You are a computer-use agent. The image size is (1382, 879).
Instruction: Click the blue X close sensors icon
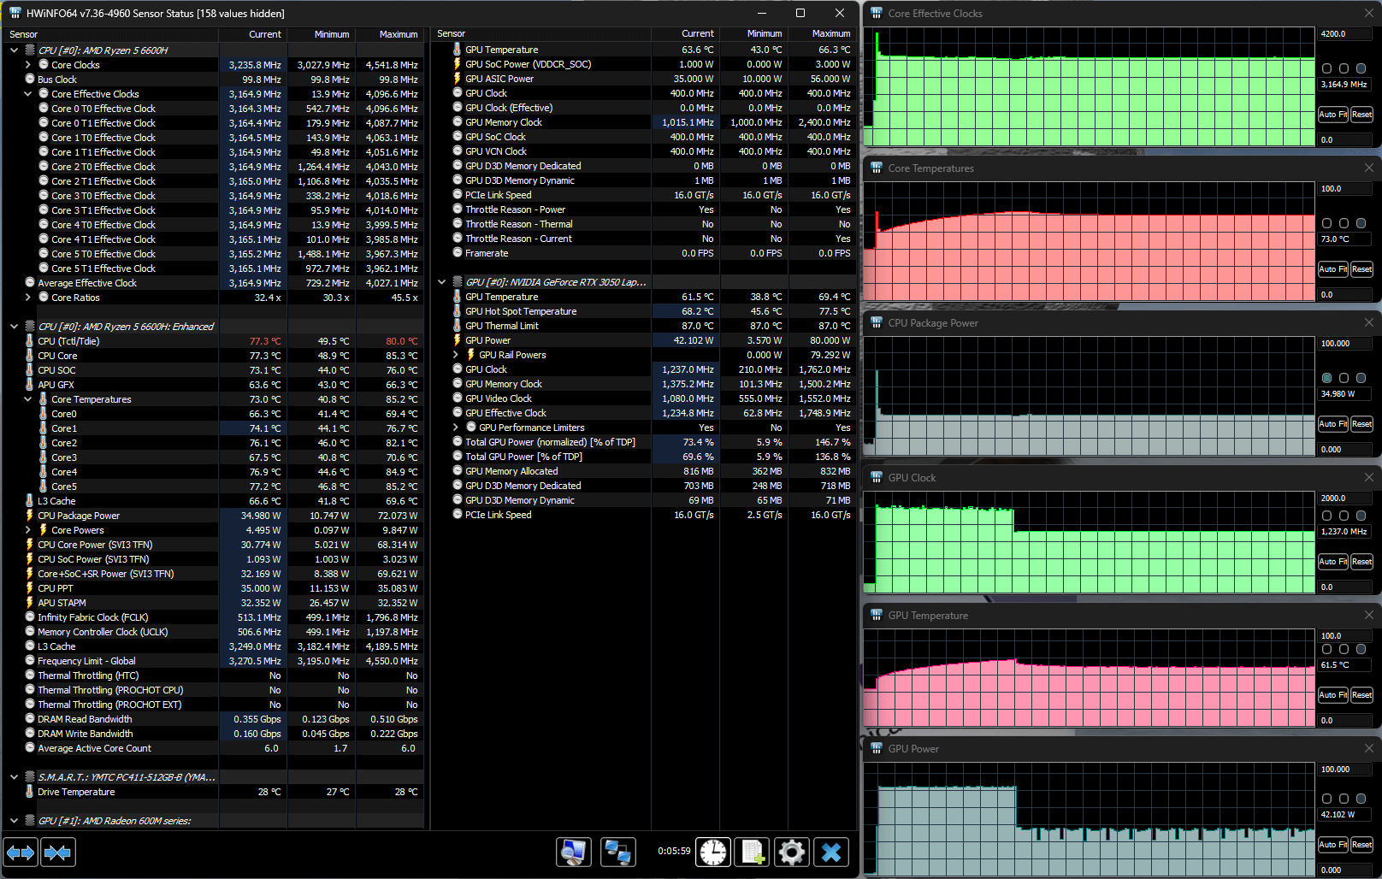(x=831, y=852)
